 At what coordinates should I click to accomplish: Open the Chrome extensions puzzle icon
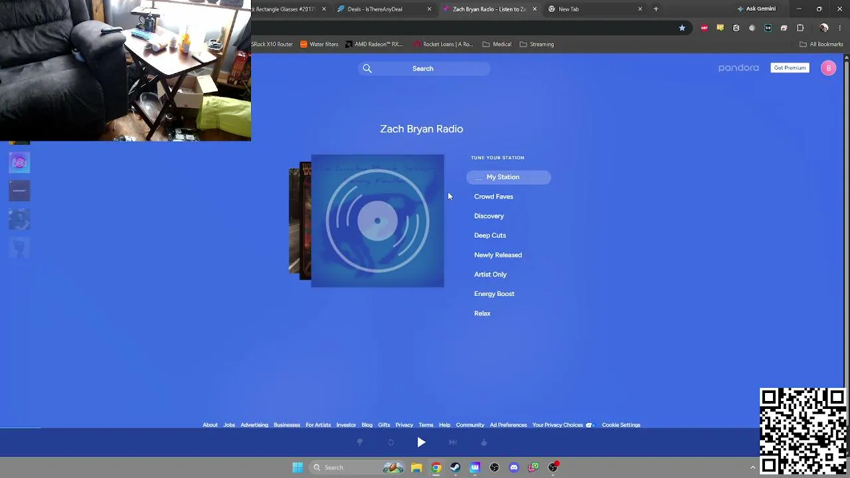tap(800, 28)
